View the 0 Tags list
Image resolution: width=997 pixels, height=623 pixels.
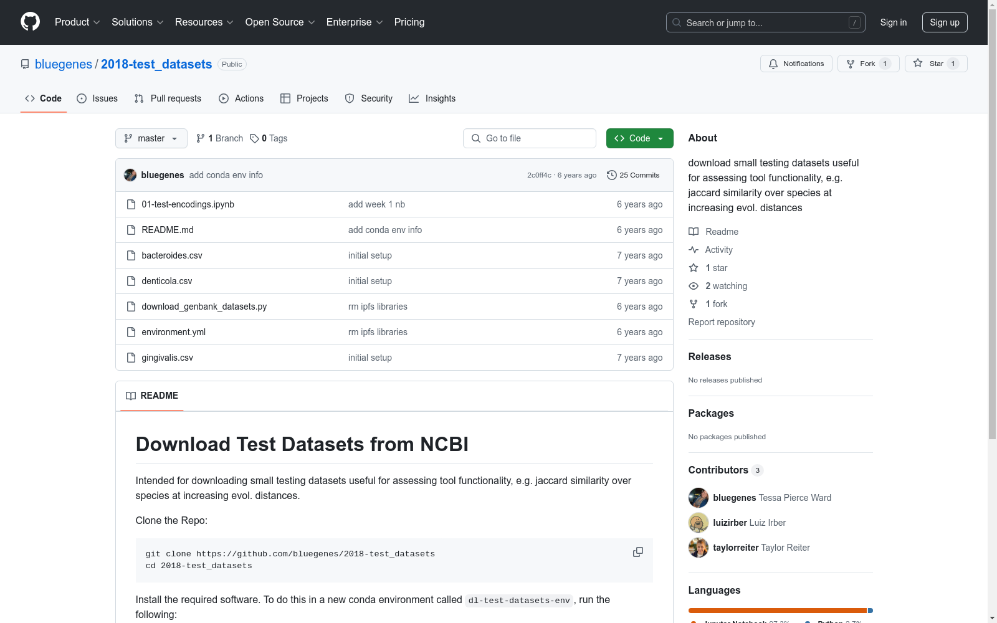pos(269,138)
